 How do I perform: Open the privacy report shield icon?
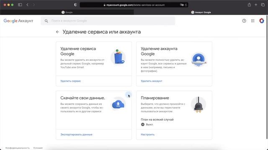click(x=75, y=5)
